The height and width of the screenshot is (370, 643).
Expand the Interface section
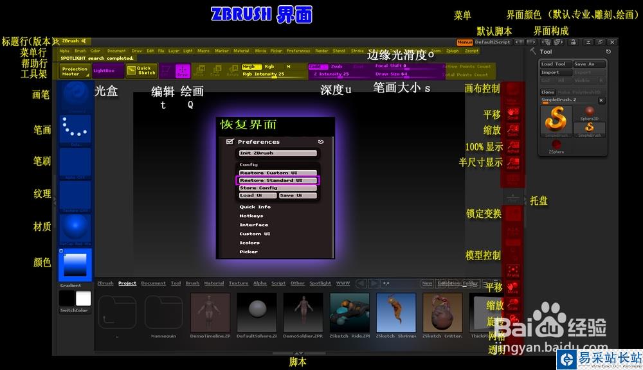coord(254,225)
